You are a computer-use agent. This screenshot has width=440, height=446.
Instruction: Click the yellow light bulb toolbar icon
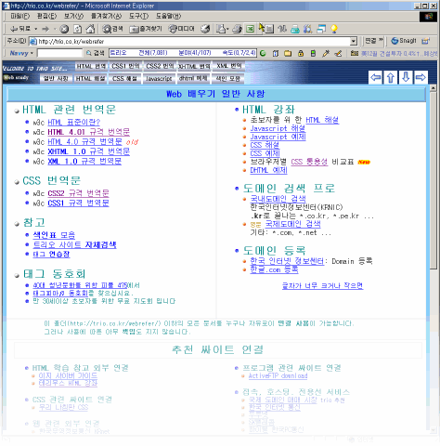tap(334, 29)
